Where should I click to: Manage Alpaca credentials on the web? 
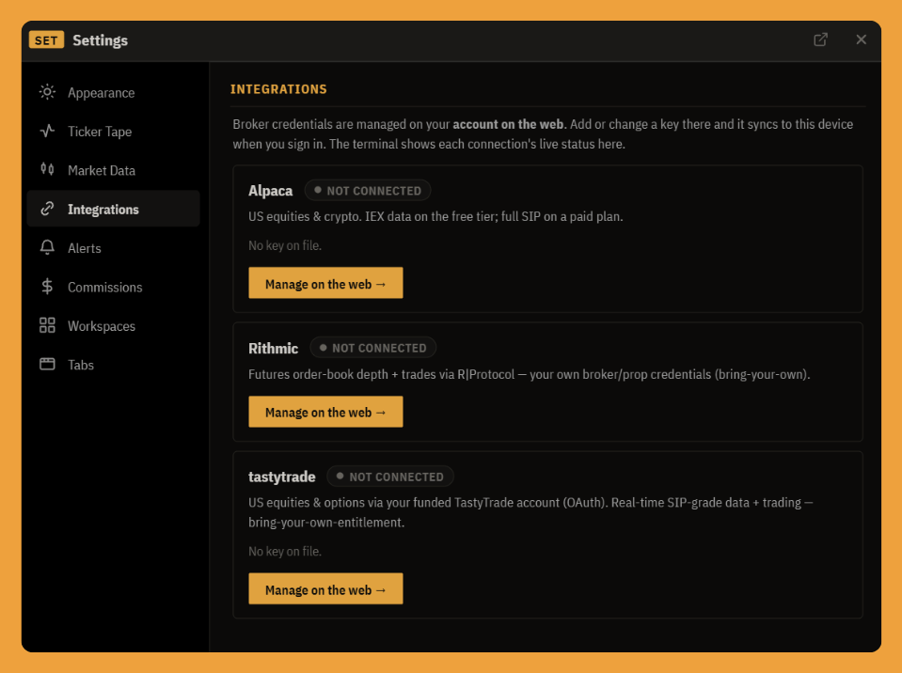tap(325, 283)
